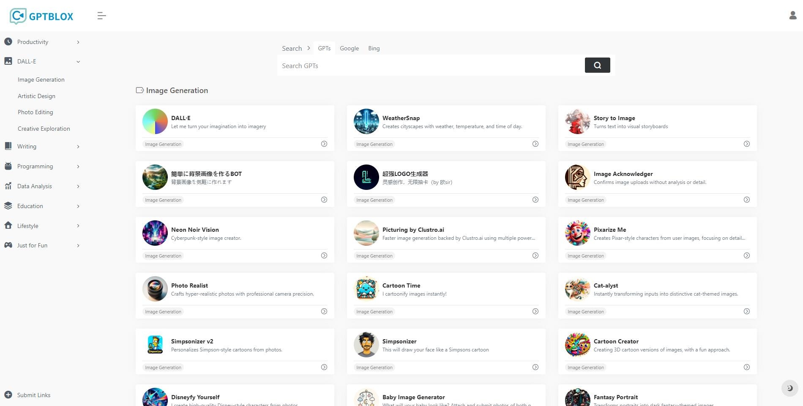Image resolution: width=803 pixels, height=406 pixels.
Task: Select the Bing search tab
Action: click(x=374, y=48)
